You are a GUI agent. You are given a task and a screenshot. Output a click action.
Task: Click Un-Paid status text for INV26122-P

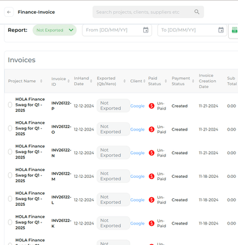(x=162, y=106)
